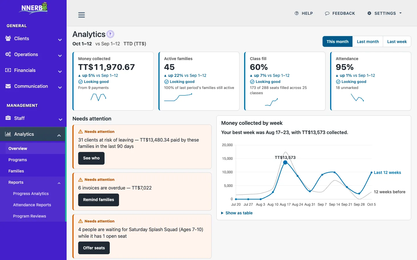Switch to Last month period
Image resolution: width=417 pixels, height=260 pixels.
point(368,42)
